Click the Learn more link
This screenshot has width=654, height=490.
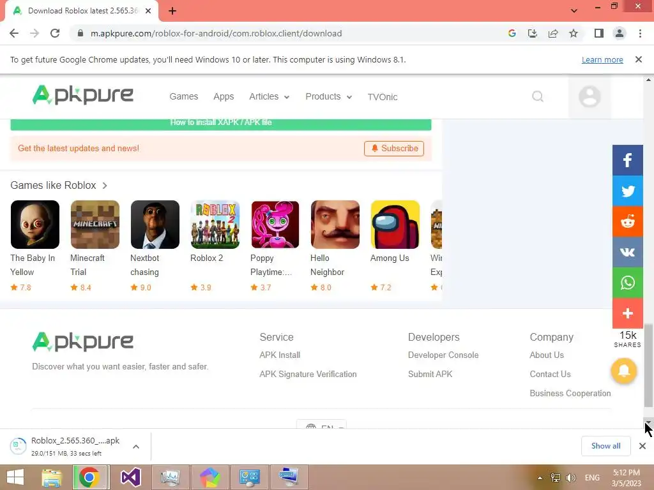[x=602, y=59]
